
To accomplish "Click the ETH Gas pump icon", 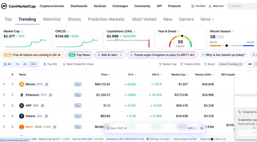I will (x=148, y=139).
